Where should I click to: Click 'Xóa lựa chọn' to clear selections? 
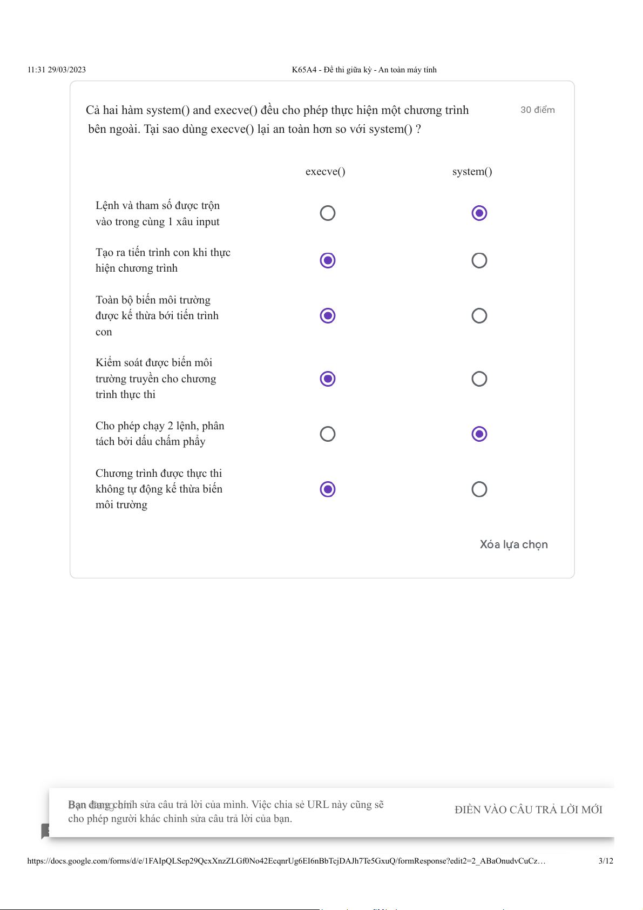point(513,544)
